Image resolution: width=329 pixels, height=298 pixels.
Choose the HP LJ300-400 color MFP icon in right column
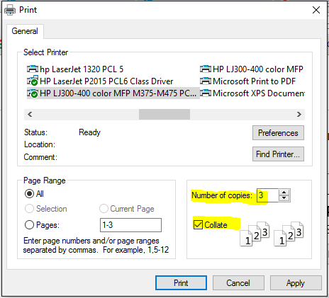[x=206, y=69]
